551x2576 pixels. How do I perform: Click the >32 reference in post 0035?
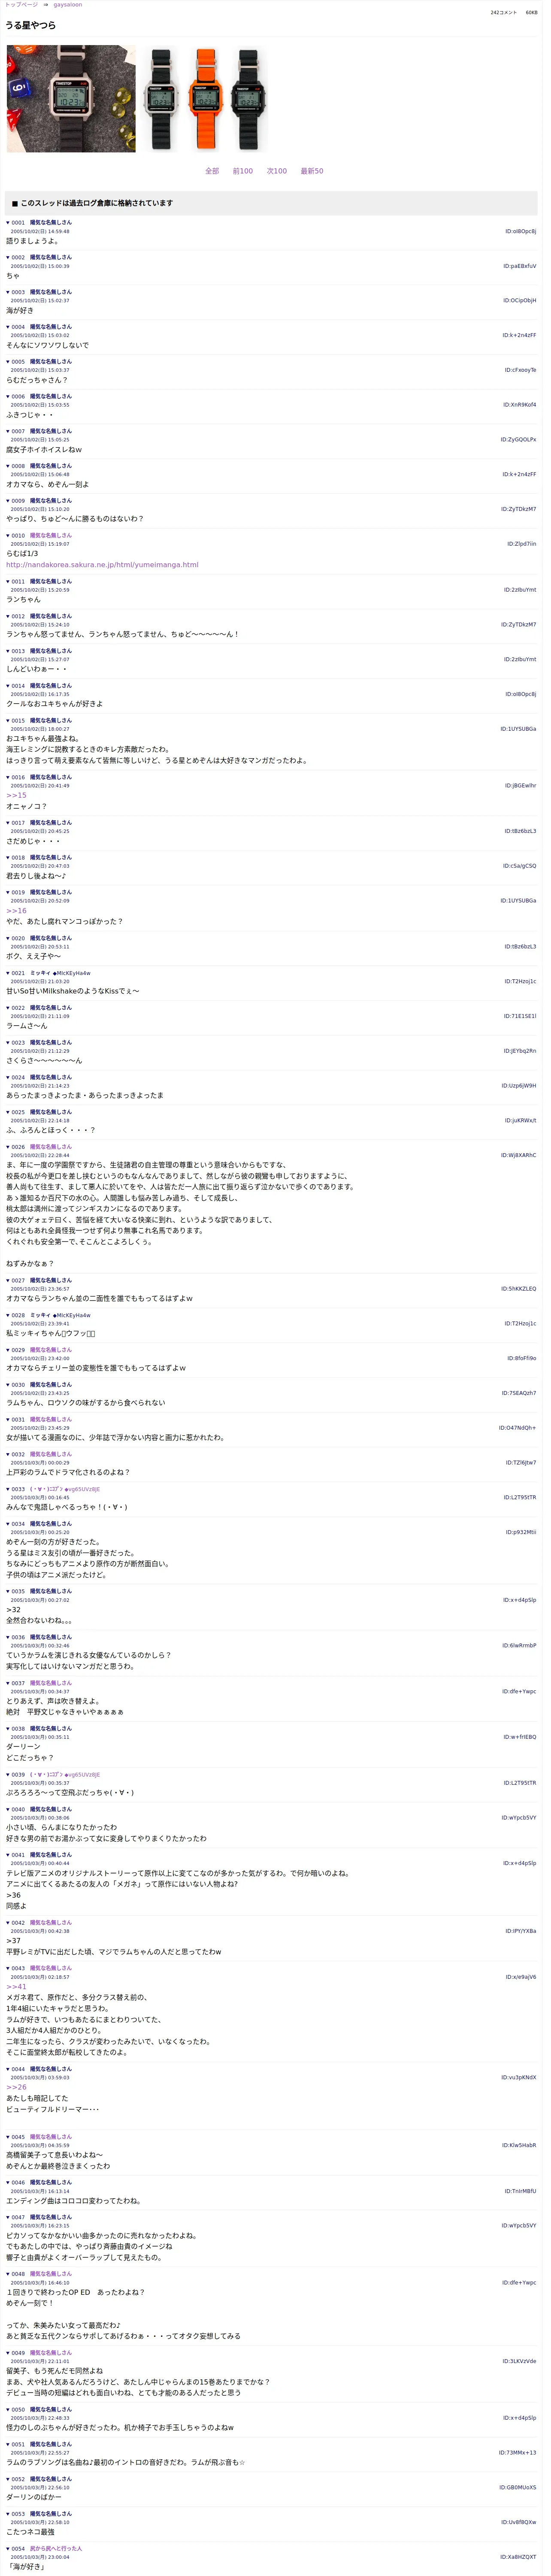tap(13, 1610)
